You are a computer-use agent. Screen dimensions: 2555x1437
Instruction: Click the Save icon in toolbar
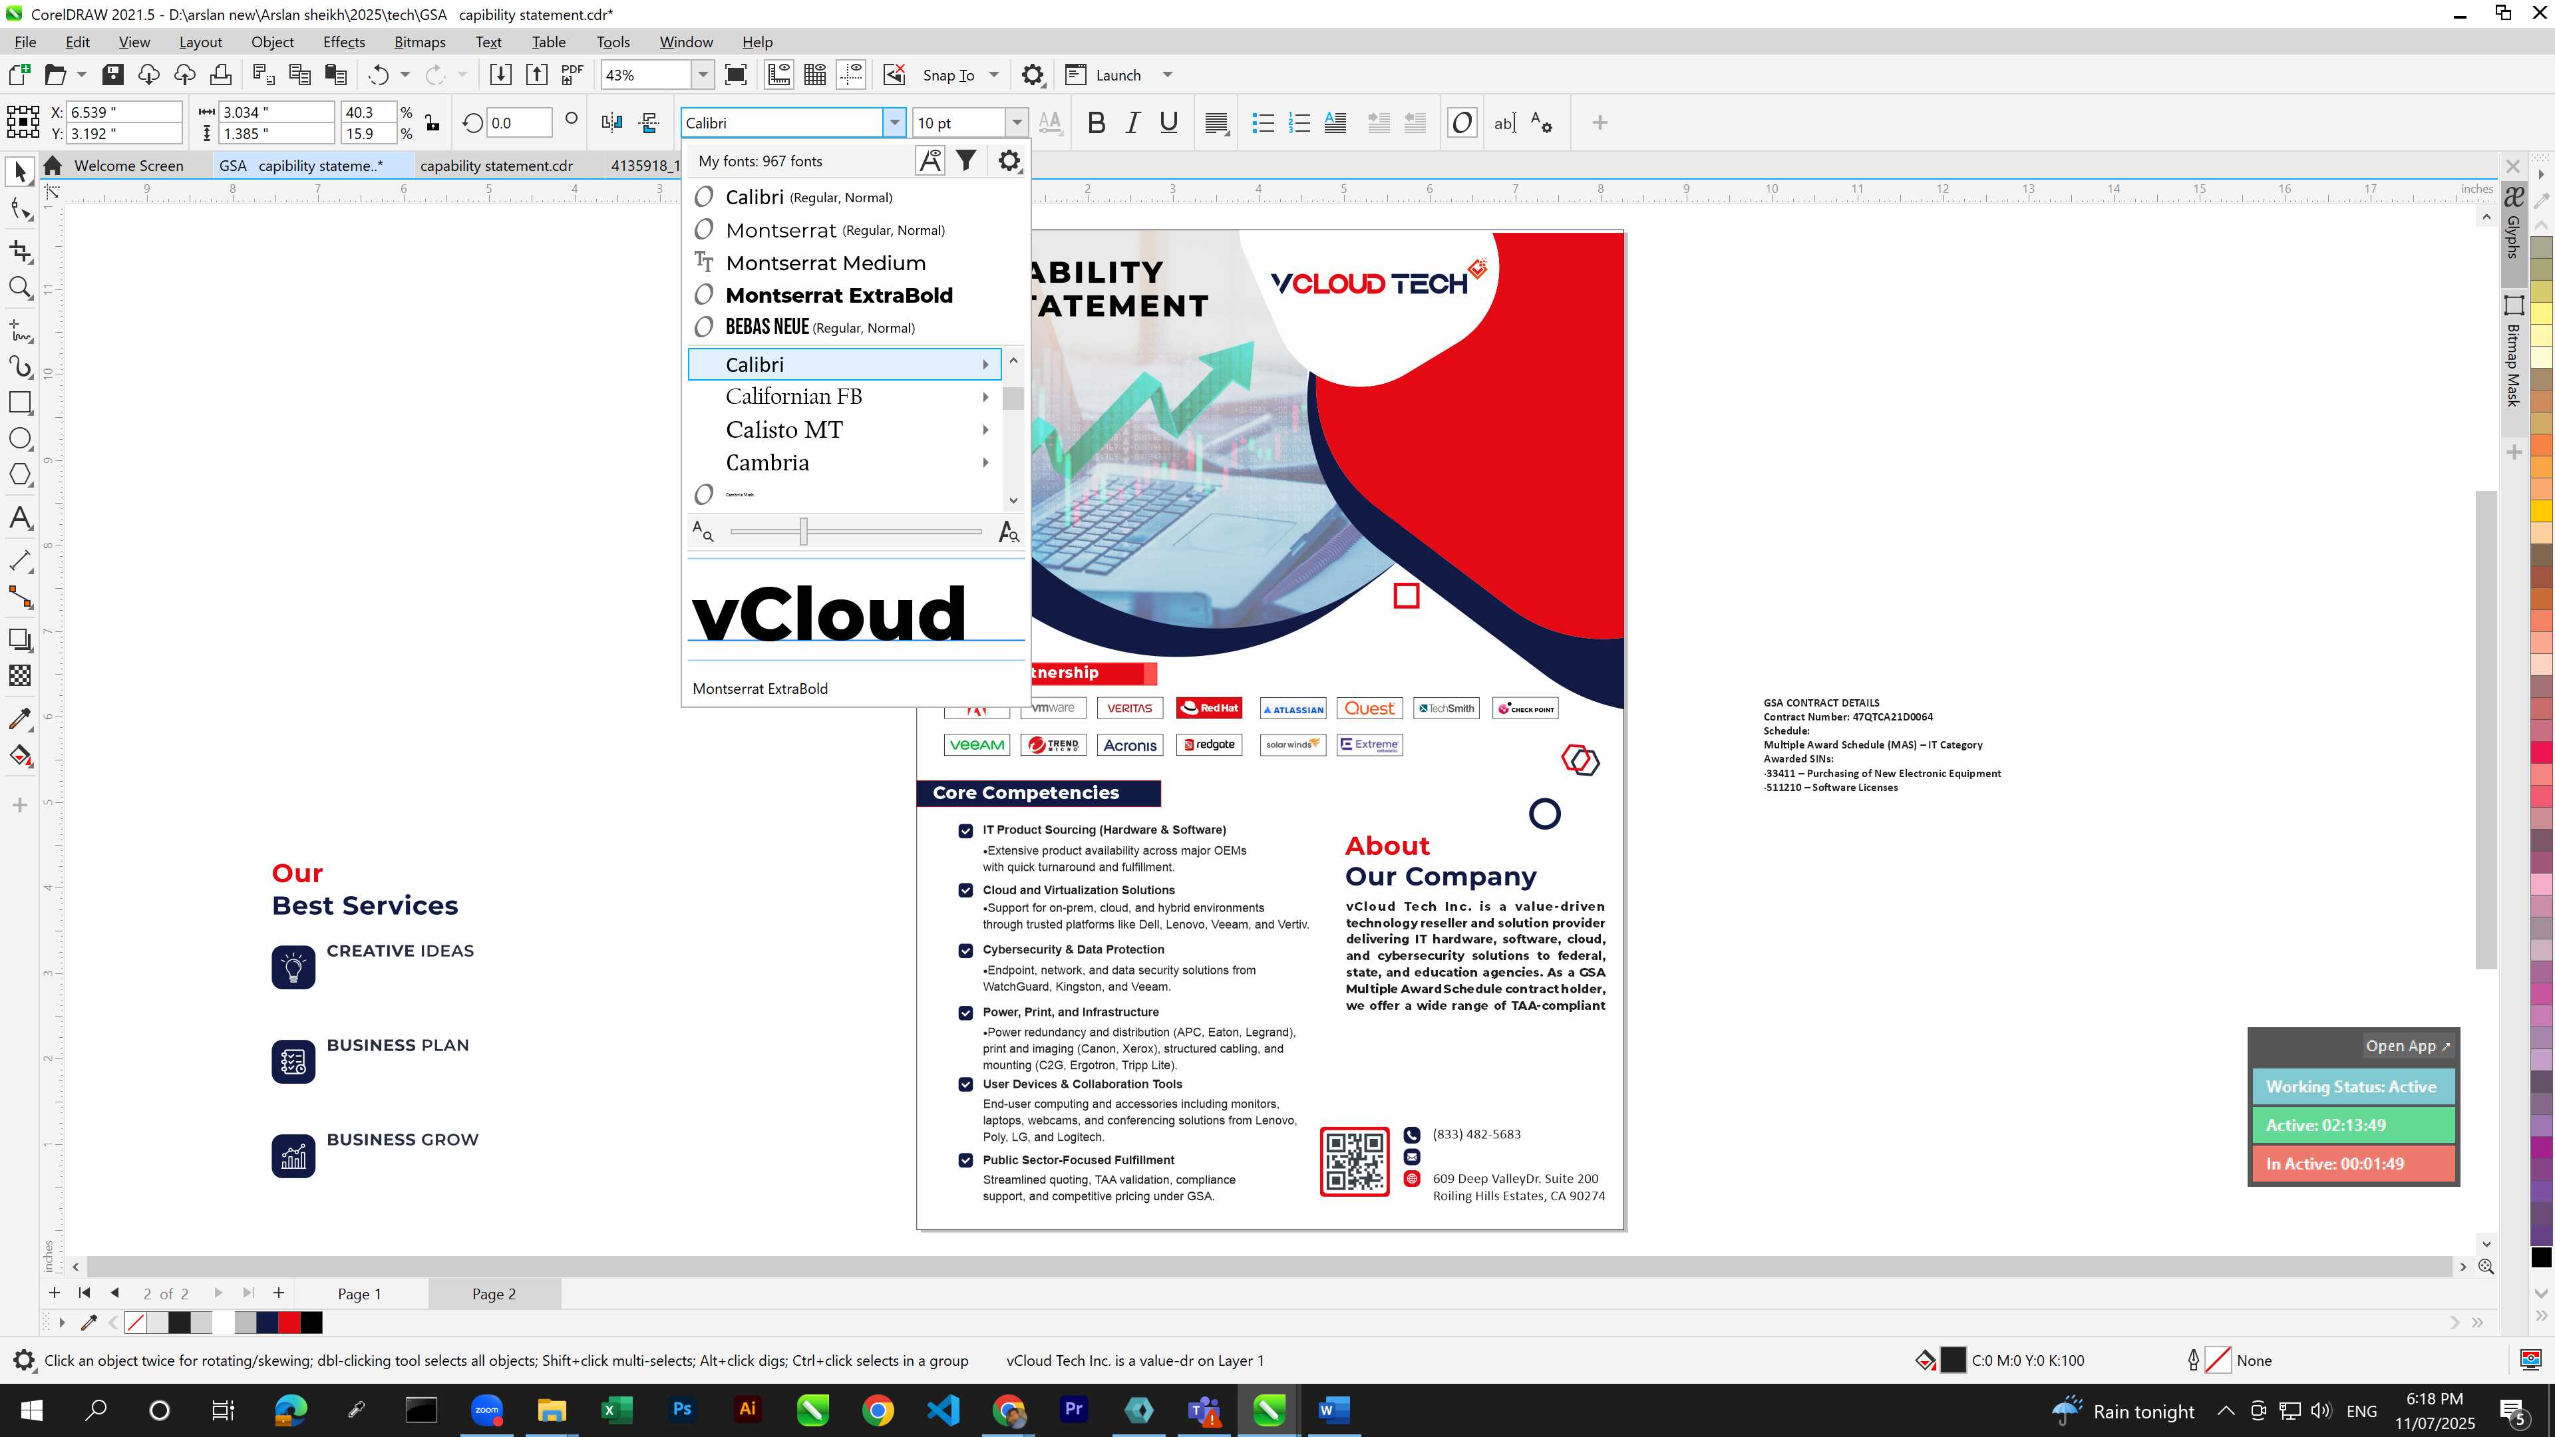pos(112,75)
